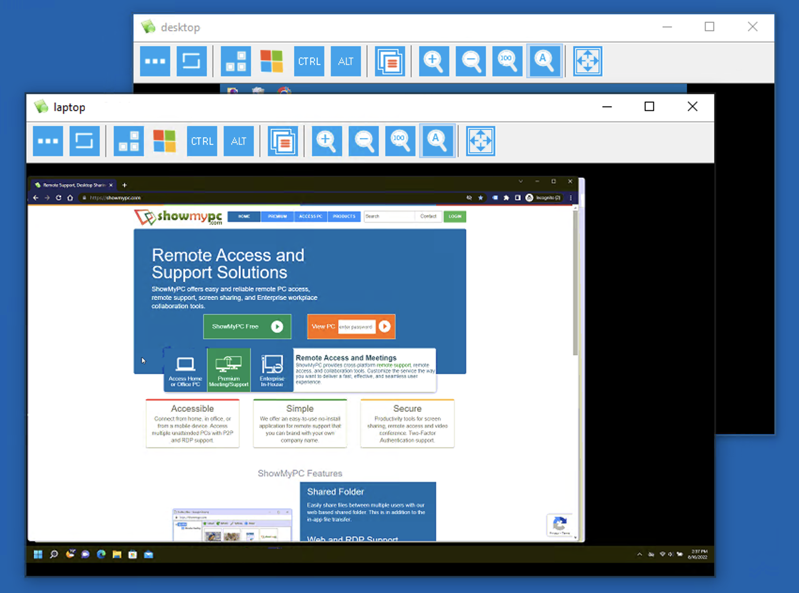Open the three-dots menu in laptop window
Screen dimensions: 799x593
tap(48, 140)
